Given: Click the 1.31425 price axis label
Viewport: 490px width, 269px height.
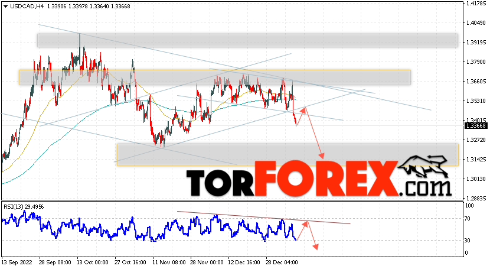Looking at the screenshot, I should [476, 160].
